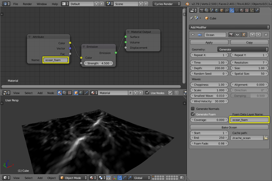
Task: Switch to the World properties tab
Action: pos(217,10)
